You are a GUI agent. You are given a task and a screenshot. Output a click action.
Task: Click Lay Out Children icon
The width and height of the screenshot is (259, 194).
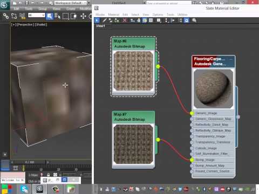click(x=173, y=20)
